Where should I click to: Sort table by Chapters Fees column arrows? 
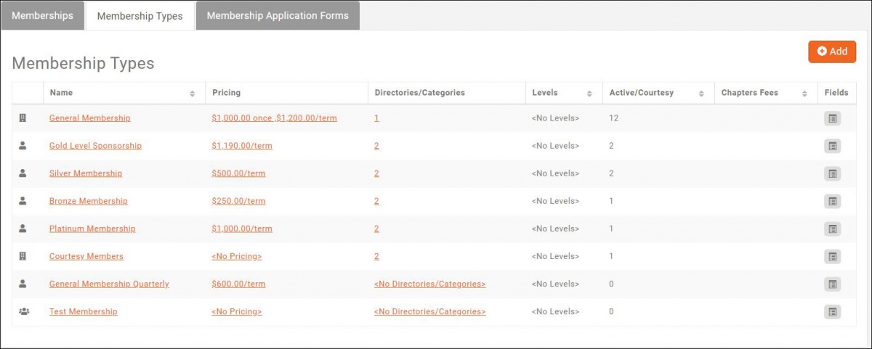(x=804, y=94)
